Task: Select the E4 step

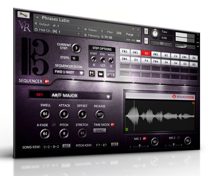Action: click(x=136, y=60)
